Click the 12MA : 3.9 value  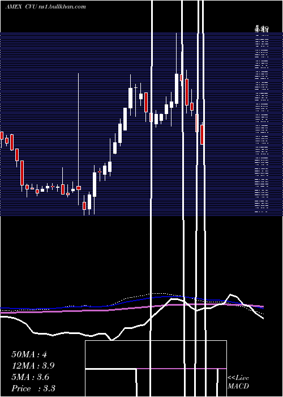click(x=33, y=366)
